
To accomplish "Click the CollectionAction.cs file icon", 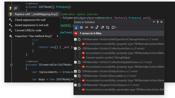I will click(79, 48).
